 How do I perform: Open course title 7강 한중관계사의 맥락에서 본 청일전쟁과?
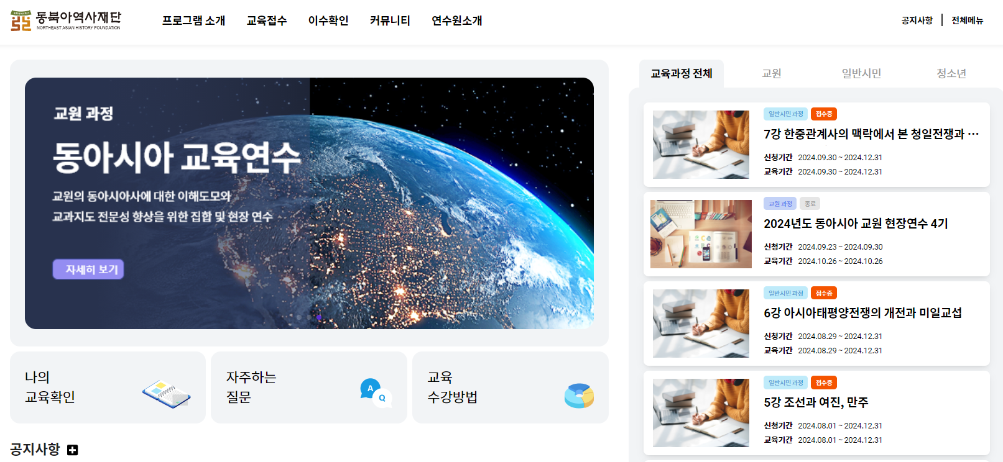pos(871,134)
